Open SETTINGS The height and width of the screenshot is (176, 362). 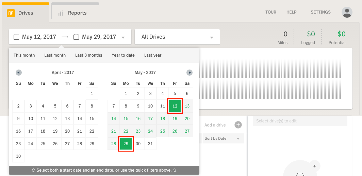point(321,12)
